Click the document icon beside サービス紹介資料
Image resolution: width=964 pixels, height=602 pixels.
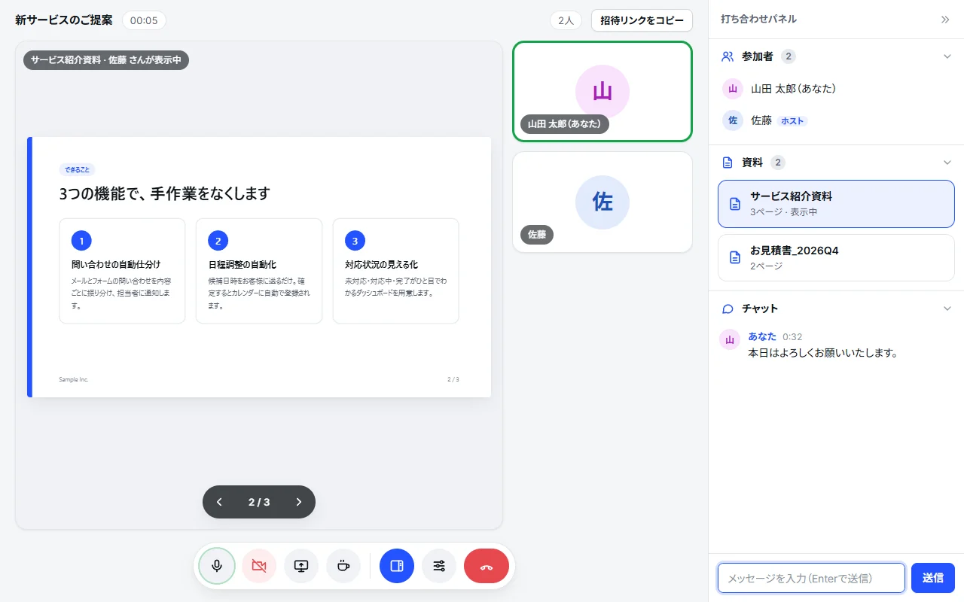(x=735, y=204)
